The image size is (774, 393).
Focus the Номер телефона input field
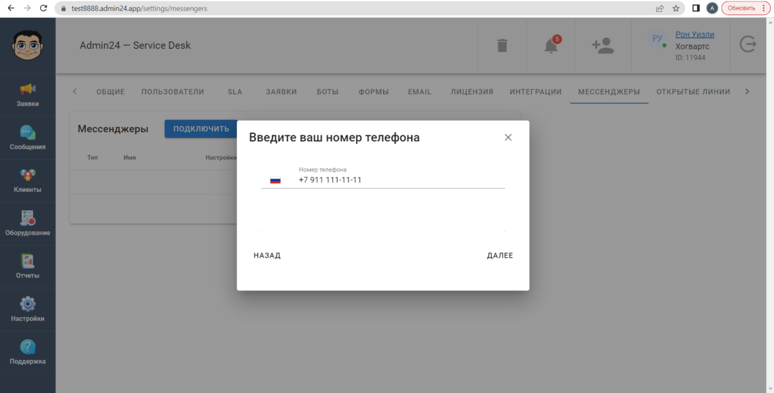coord(401,180)
